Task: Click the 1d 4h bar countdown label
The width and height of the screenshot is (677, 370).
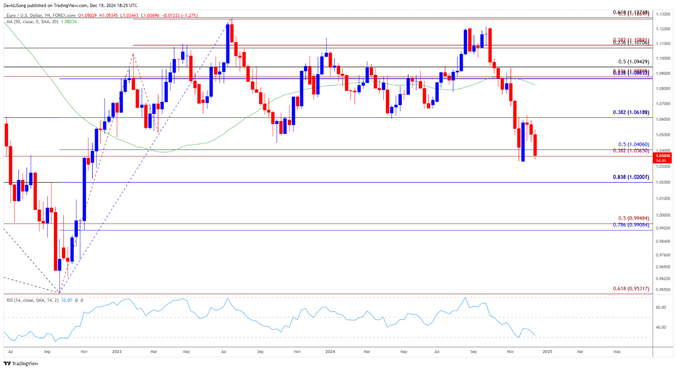Action: [x=661, y=161]
